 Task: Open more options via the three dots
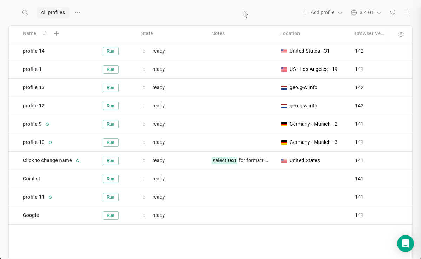[78, 12]
